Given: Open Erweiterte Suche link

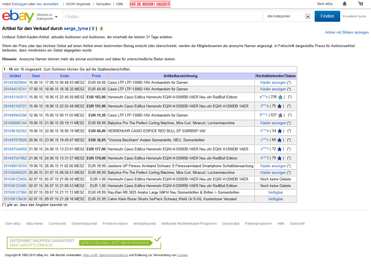Looking at the screenshot, I should pyautogui.click(x=354, y=16).
